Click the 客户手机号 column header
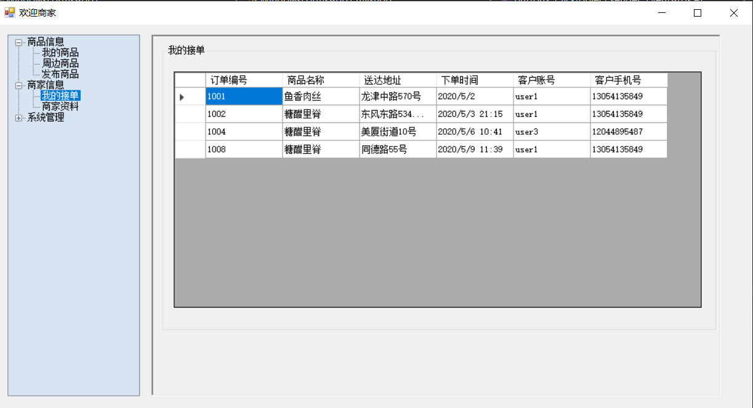 click(629, 80)
